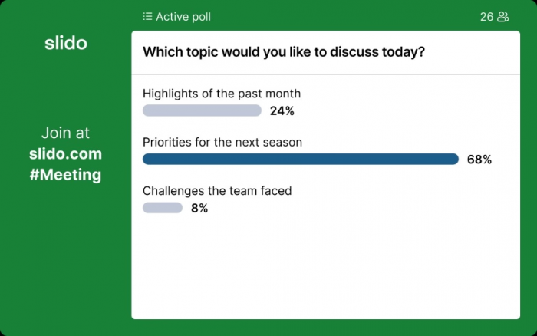Click the blue 68% result bar

[x=301, y=160]
